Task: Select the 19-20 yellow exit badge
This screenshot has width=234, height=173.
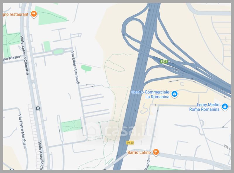Action: click(130, 143)
